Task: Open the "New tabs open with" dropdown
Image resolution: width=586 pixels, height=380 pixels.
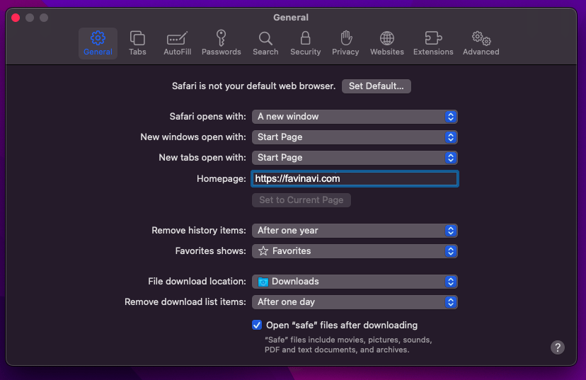Action: click(x=355, y=158)
